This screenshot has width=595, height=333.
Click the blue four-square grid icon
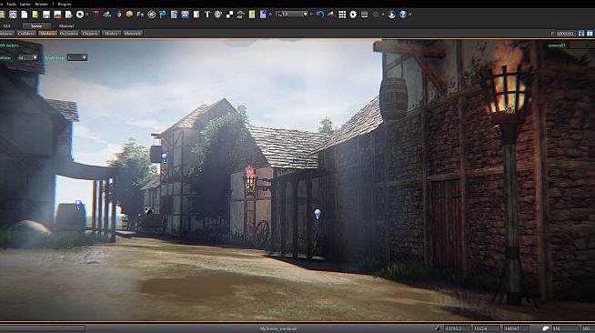tap(185, 15)
